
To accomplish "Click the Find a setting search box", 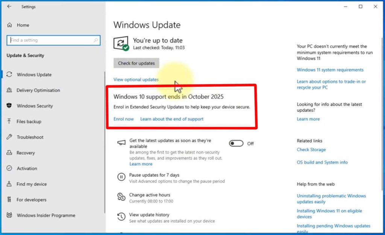I will coord(53,40).
